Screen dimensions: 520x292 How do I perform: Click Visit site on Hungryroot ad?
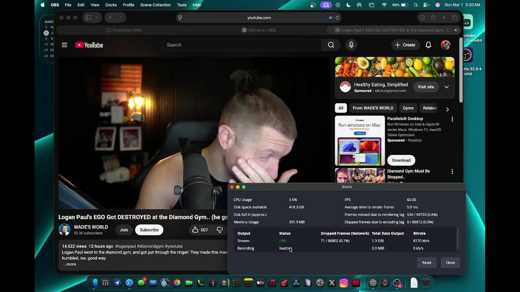click(426, 87)
